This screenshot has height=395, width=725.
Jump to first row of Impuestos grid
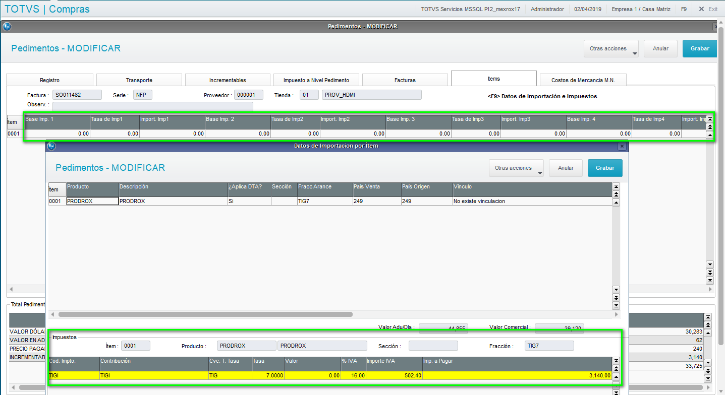click(616, 361)
